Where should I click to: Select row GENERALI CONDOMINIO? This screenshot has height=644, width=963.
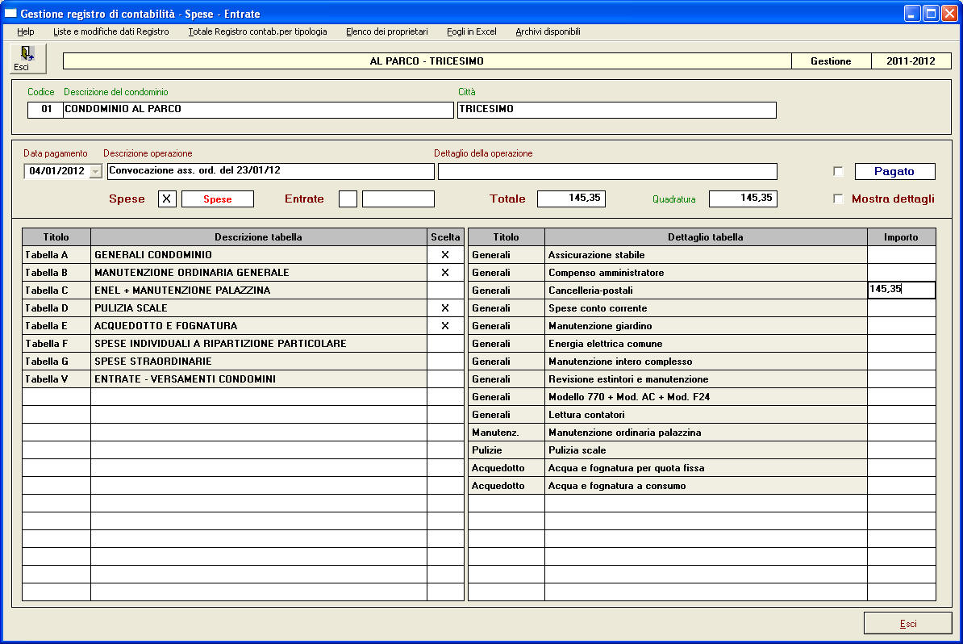coord(243,254)
